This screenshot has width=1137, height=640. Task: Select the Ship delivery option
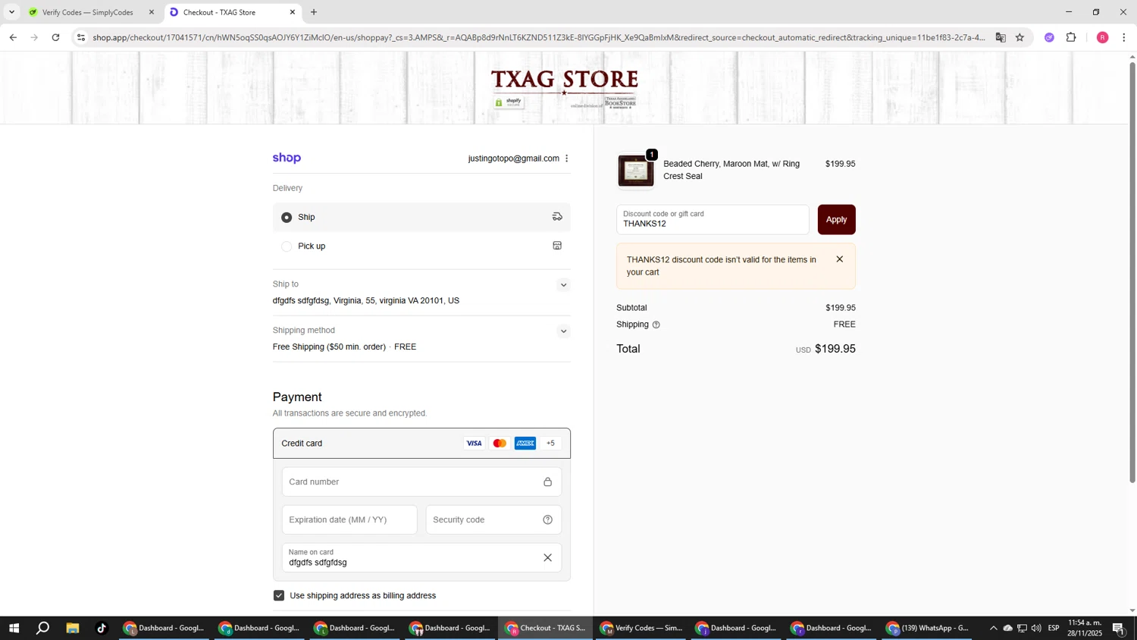coord(287,218)
